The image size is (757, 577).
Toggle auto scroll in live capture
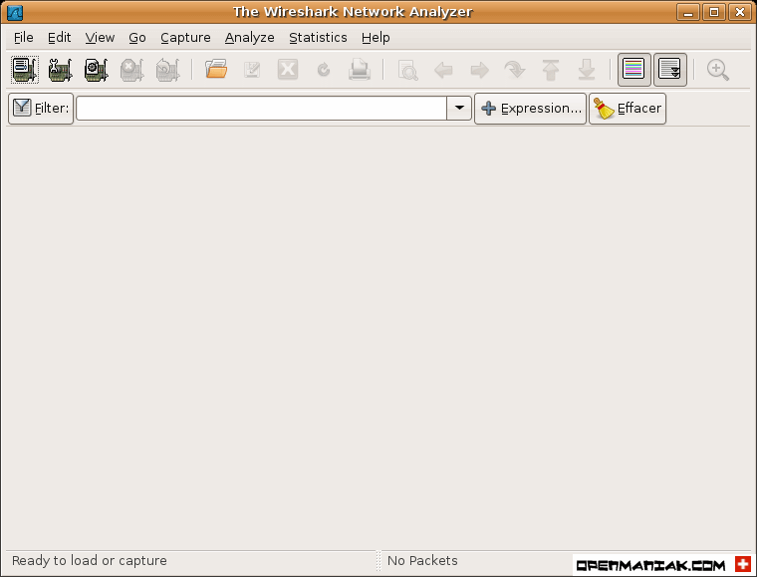(x=670, y=70)
